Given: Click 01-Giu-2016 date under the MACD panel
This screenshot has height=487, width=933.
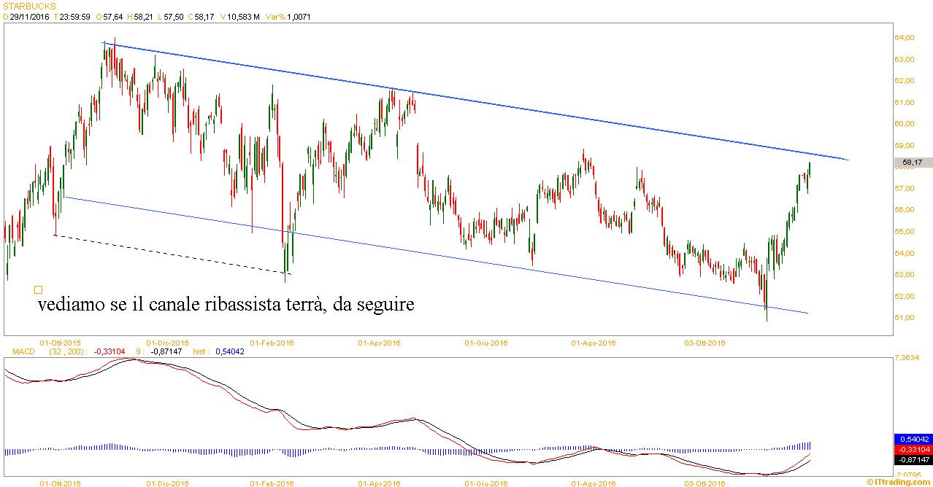Looking at the screenshot, I should click(486, 483).
